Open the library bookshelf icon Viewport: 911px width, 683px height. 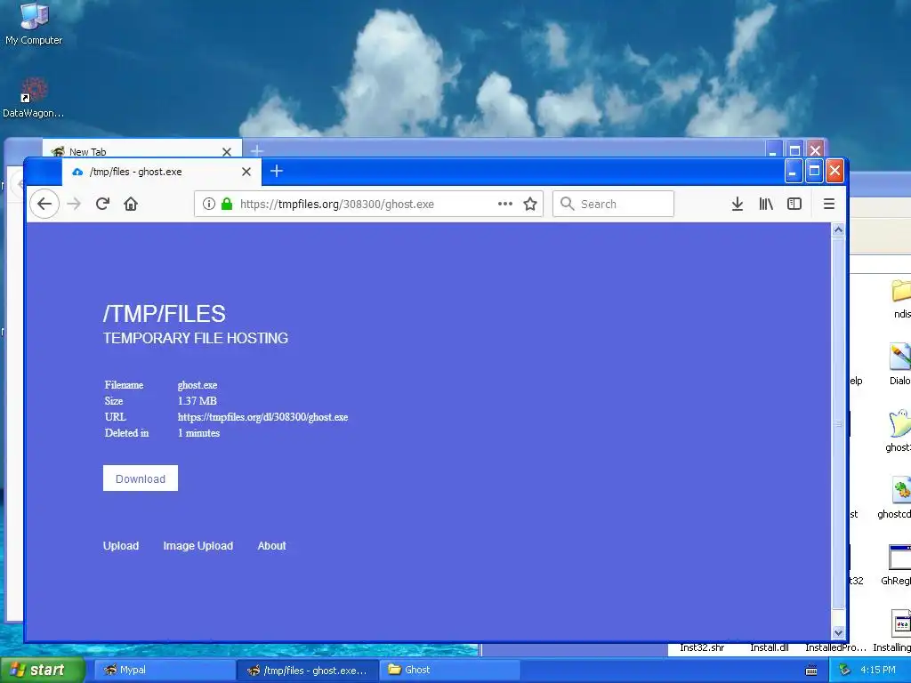pyautogui.click(x=766, y=204)
